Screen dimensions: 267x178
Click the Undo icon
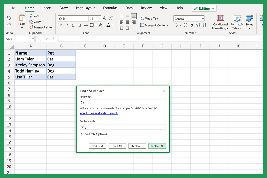point(9,18)
